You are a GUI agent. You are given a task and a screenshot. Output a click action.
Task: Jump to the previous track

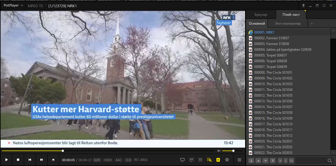point(30,160)
